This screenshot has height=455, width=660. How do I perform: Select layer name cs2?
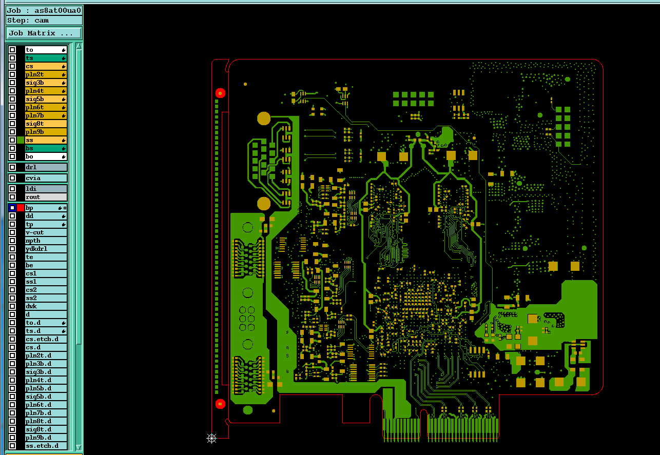[46, 290]
